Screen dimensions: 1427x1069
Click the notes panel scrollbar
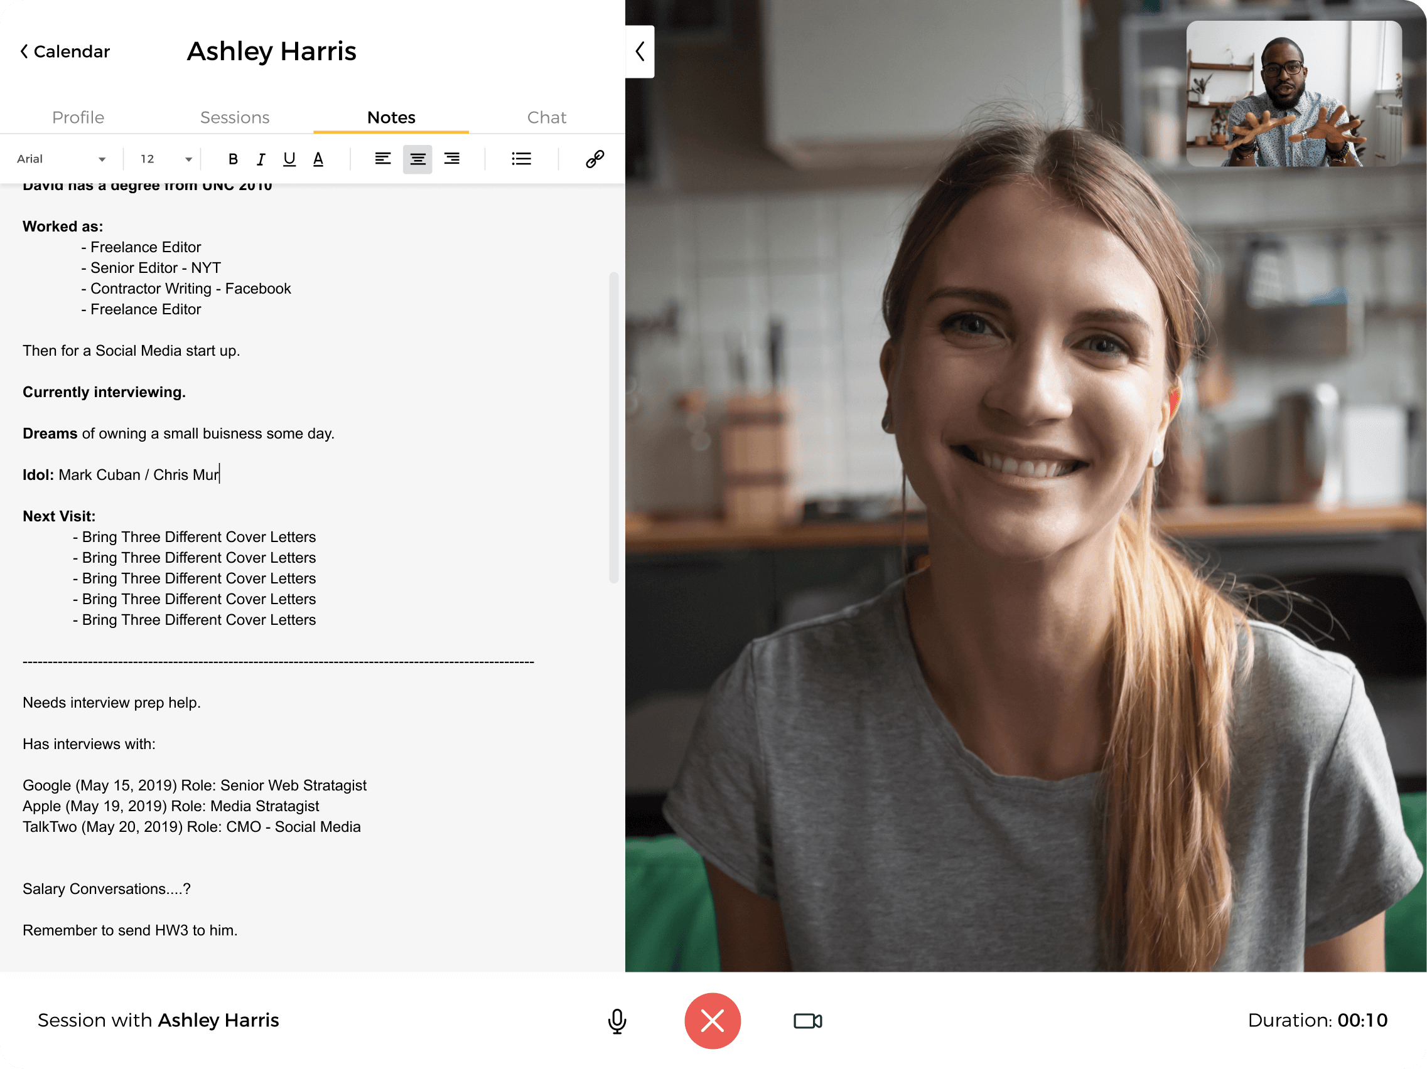(x=613, y=427)
